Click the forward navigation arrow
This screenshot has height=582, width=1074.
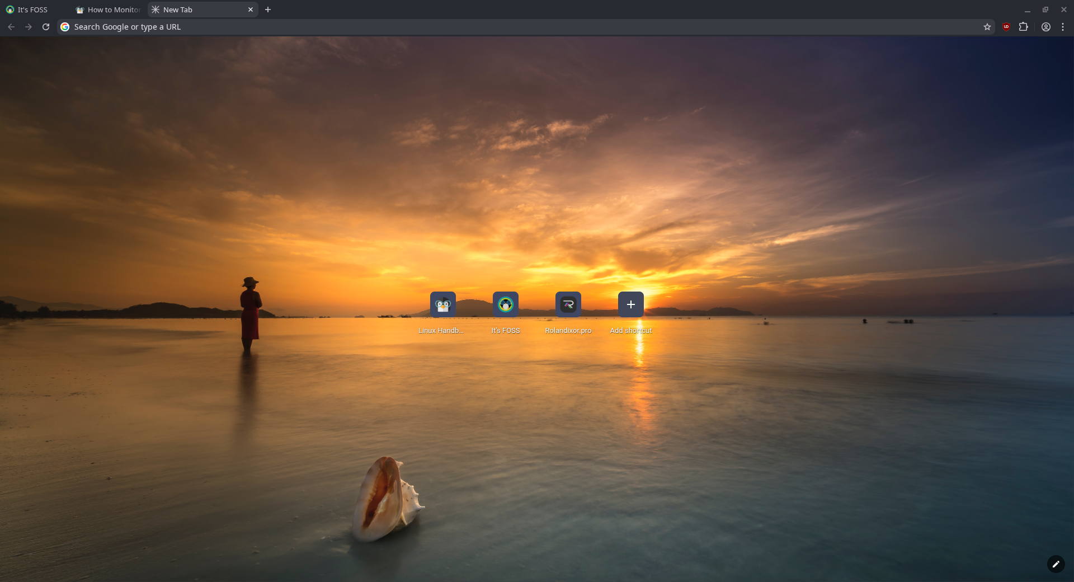[x=29, y=27]
